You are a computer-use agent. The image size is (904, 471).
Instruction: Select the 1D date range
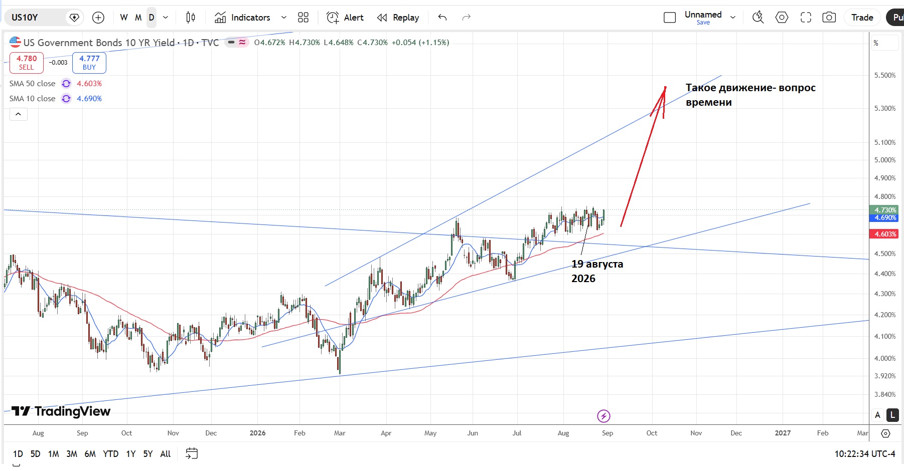click(x=18, y=454)
